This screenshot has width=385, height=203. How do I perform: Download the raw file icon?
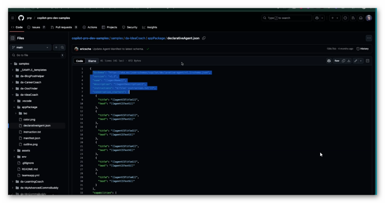point(349,61)
